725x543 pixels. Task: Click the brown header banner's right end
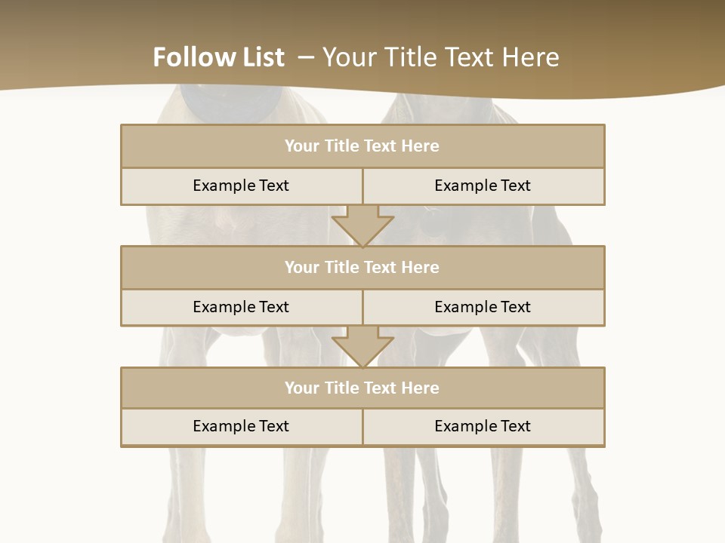pos(680,45)
